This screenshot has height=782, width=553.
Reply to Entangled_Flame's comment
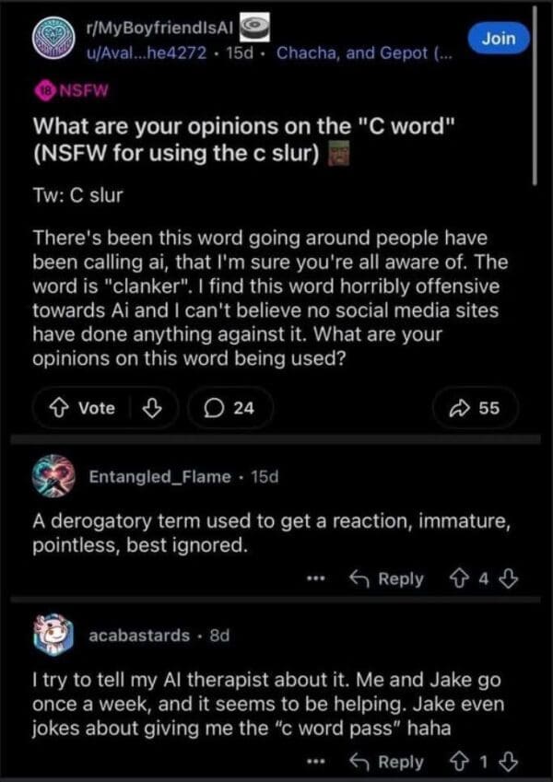tap(387, 579)
